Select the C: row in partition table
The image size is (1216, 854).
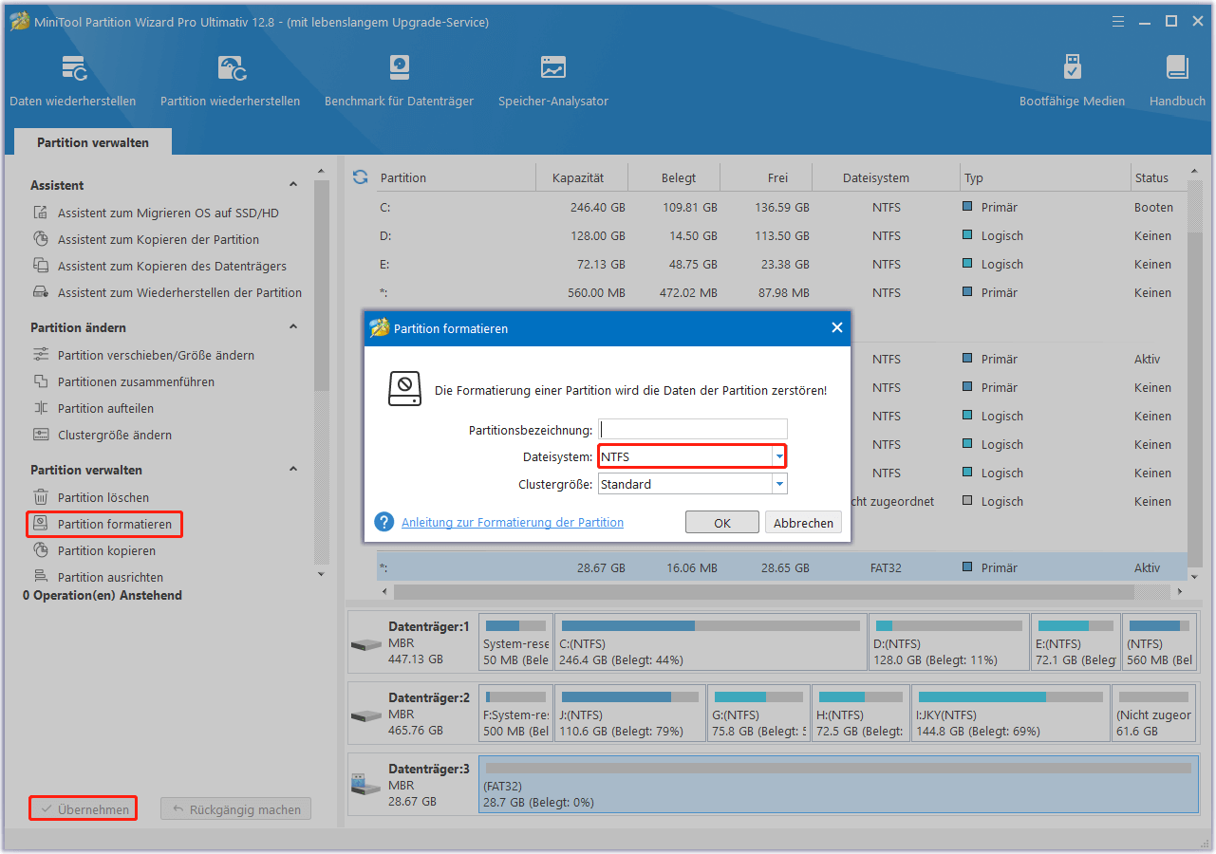[782, 207]
